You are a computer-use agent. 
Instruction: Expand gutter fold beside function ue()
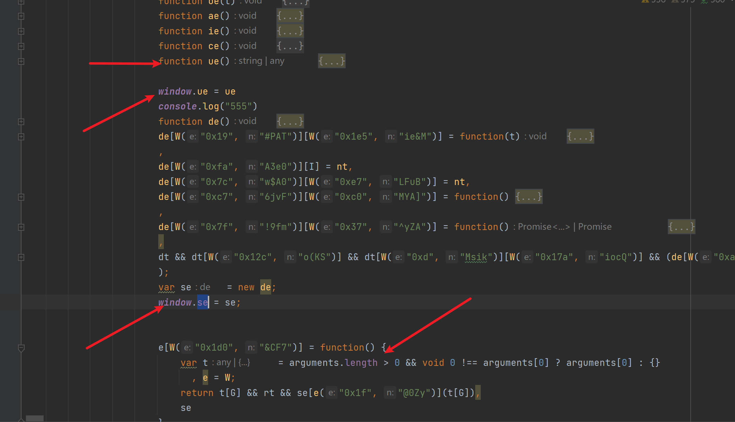pyautogui.click(x=21, y=61)
